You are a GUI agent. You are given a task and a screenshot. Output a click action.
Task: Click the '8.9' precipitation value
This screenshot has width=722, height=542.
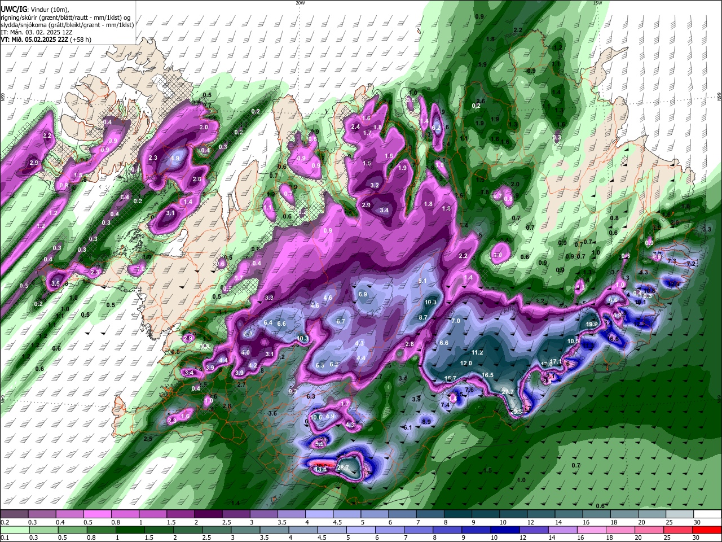click(x=426, y=422)
